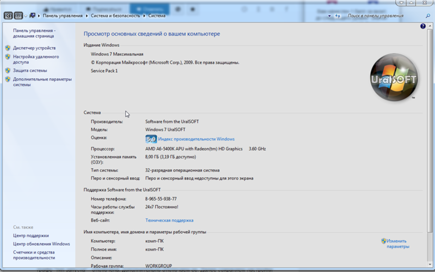Click the phone number 8-965-55-938-77
The height and width of the screenshot is (272, 435).
pos(161,199)
